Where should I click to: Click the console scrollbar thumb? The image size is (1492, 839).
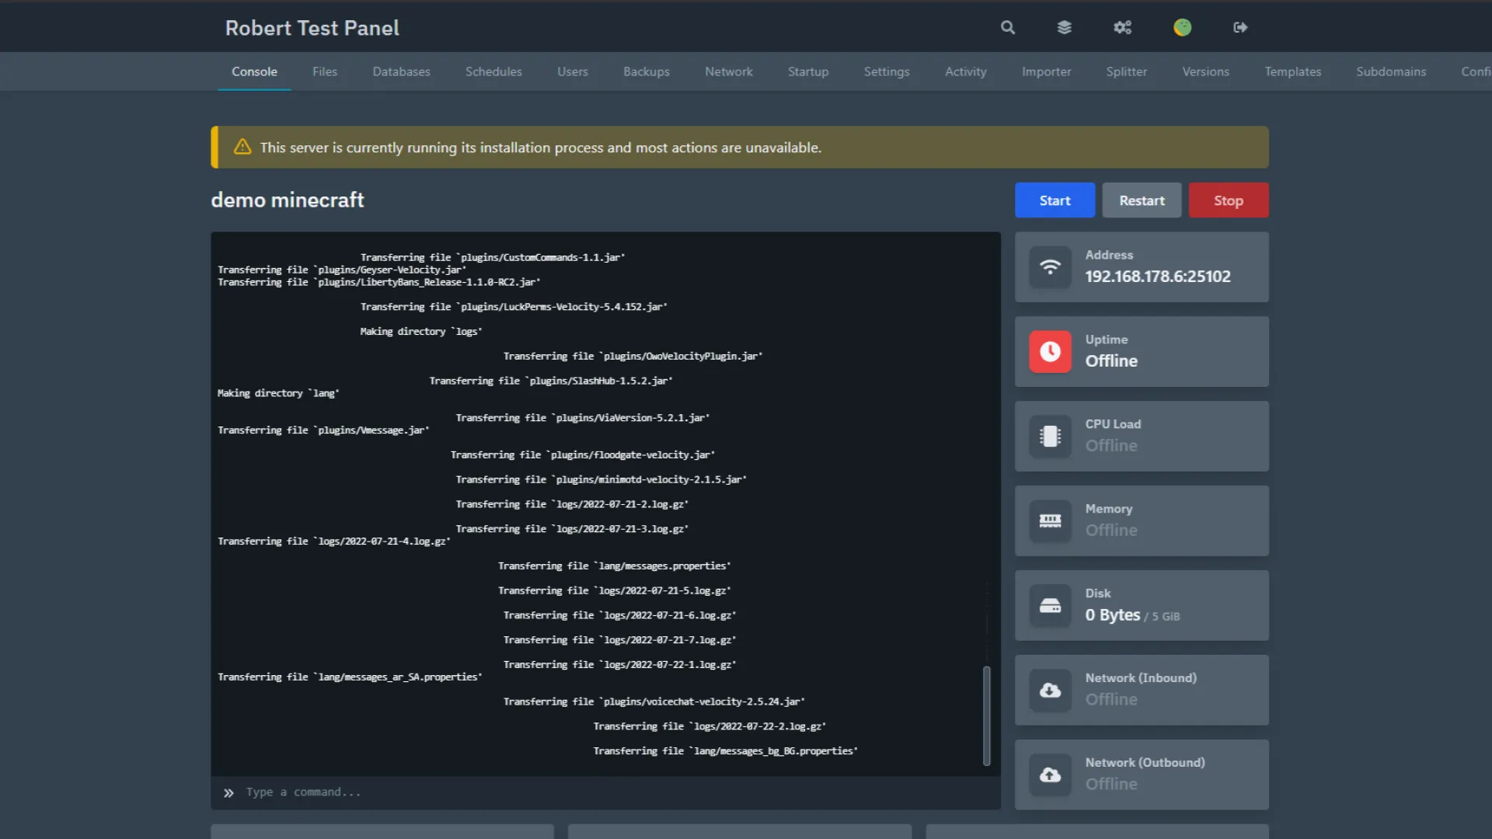point(986,715)
